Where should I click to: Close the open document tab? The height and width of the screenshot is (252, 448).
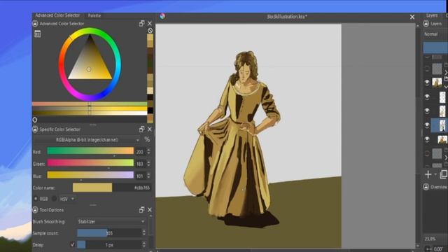pyautogui.click(x=412, y=17)
